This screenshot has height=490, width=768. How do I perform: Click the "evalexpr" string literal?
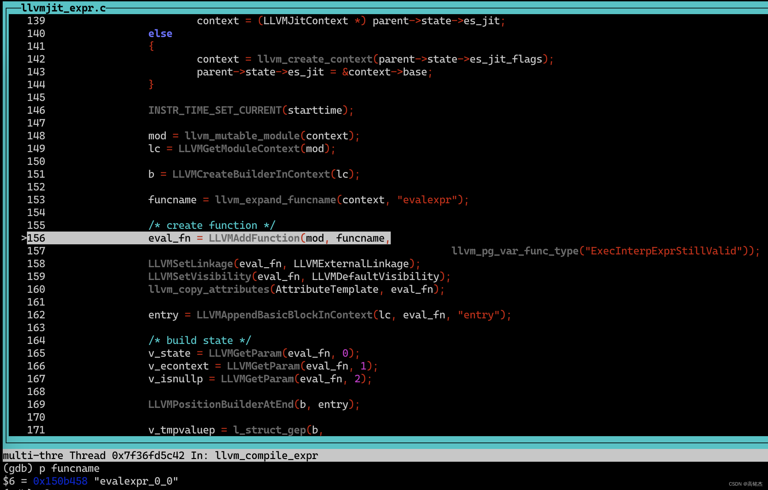pos(427,200)
